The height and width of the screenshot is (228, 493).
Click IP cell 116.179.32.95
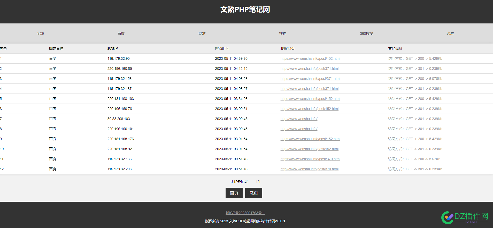(x=119, y=58)
